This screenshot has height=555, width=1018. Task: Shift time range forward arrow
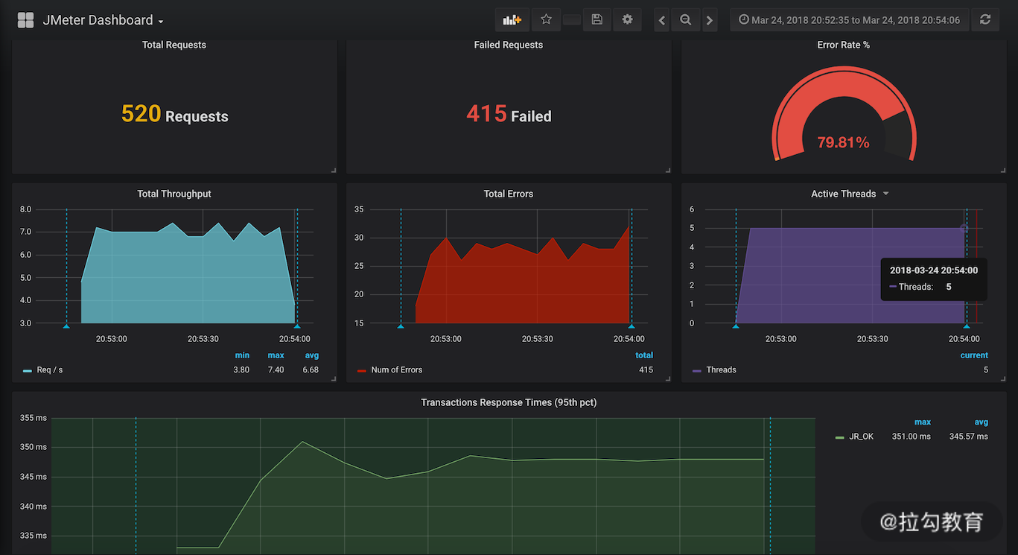710,20
